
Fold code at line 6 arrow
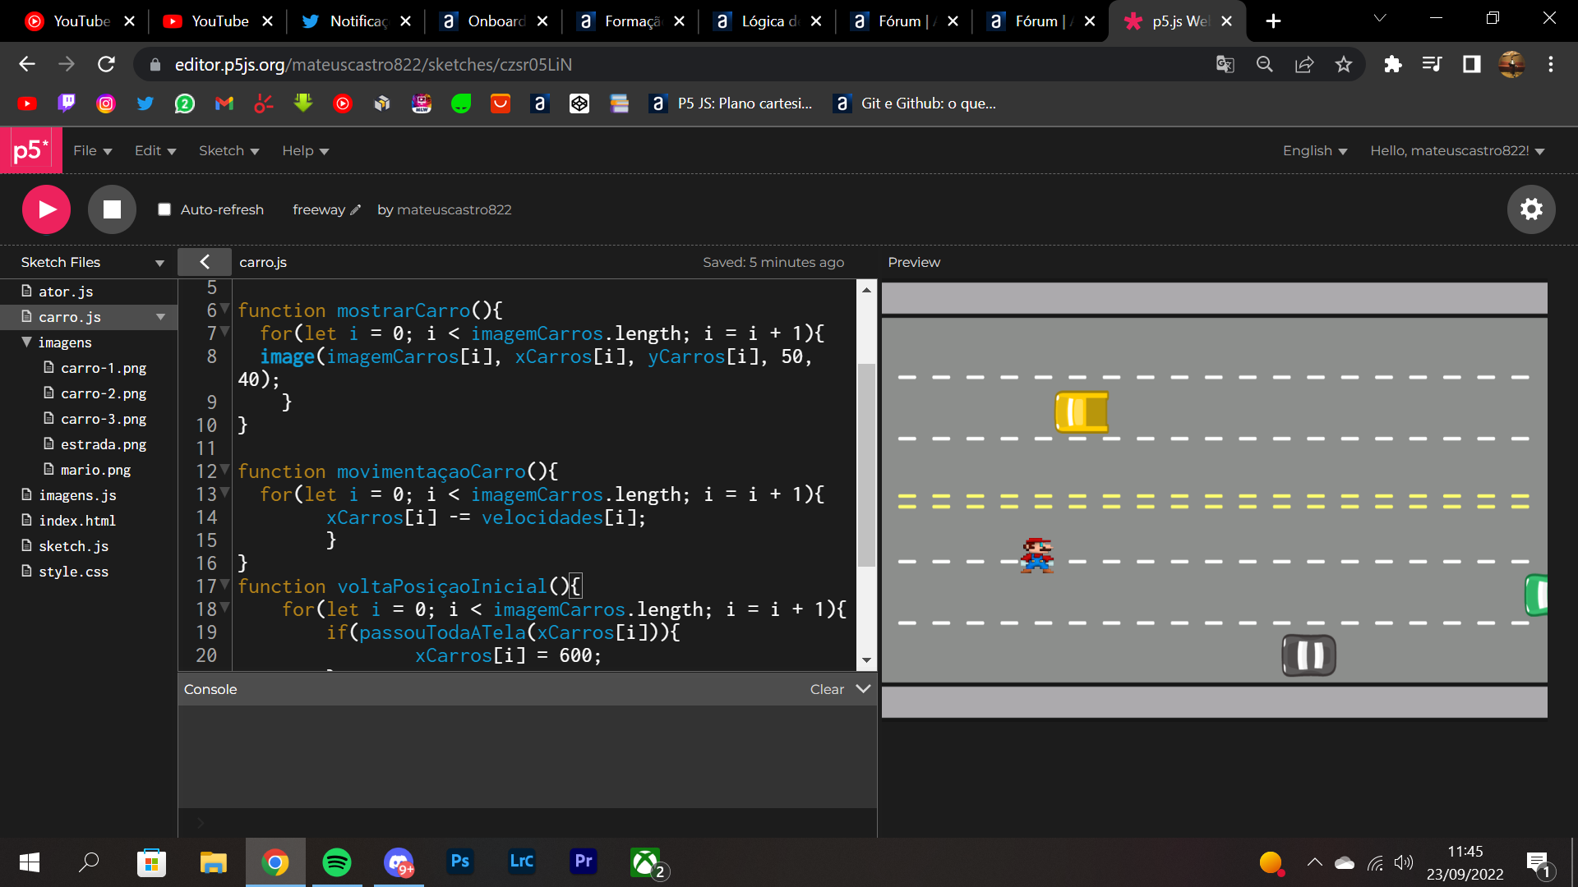(225, 309)
